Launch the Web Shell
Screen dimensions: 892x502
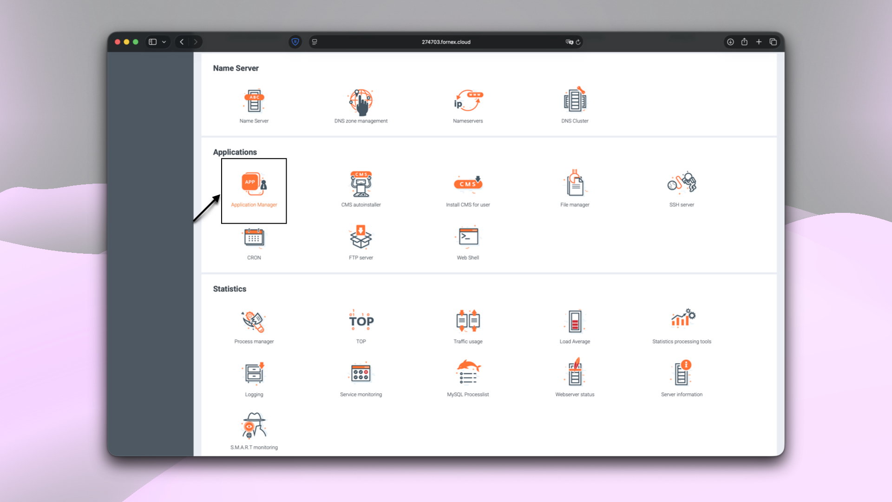(x=468, y=241)
